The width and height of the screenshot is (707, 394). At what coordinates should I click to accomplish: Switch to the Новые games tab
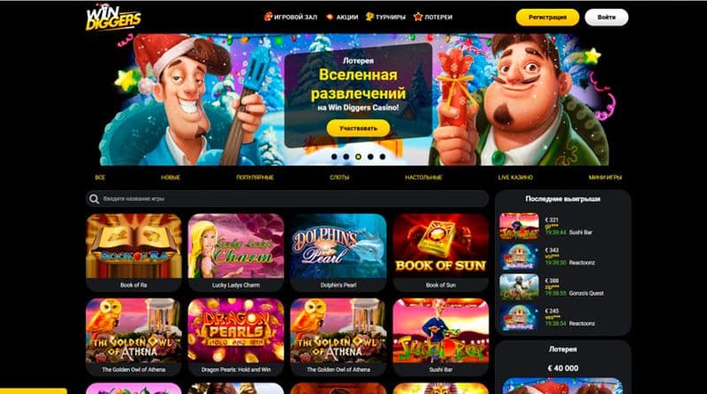point(171,178)
